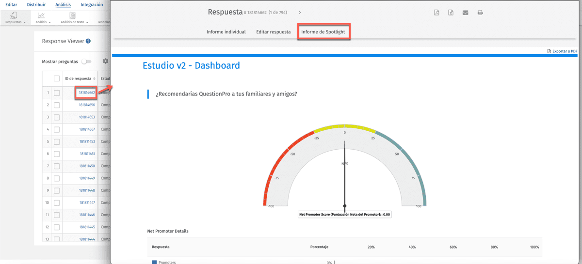Check the box for response 181811446
This screenshot has height=264, width=582.
57,215
